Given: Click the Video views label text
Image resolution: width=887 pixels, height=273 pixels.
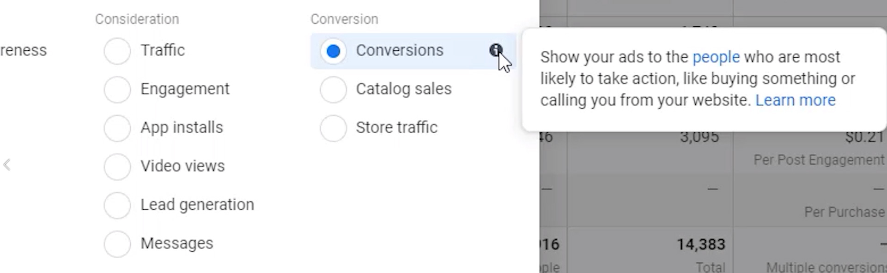Looking at the screenshot, I should [182, 166].
